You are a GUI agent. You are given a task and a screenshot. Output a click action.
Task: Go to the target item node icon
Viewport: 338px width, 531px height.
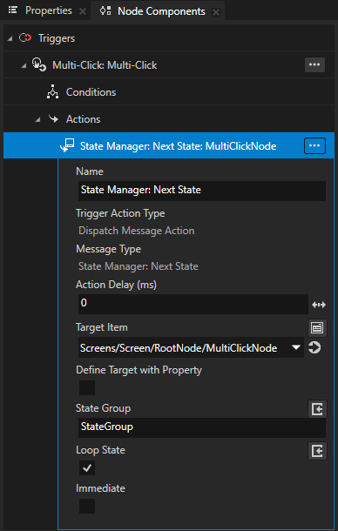pyautogui.click(x=314, y=347)
